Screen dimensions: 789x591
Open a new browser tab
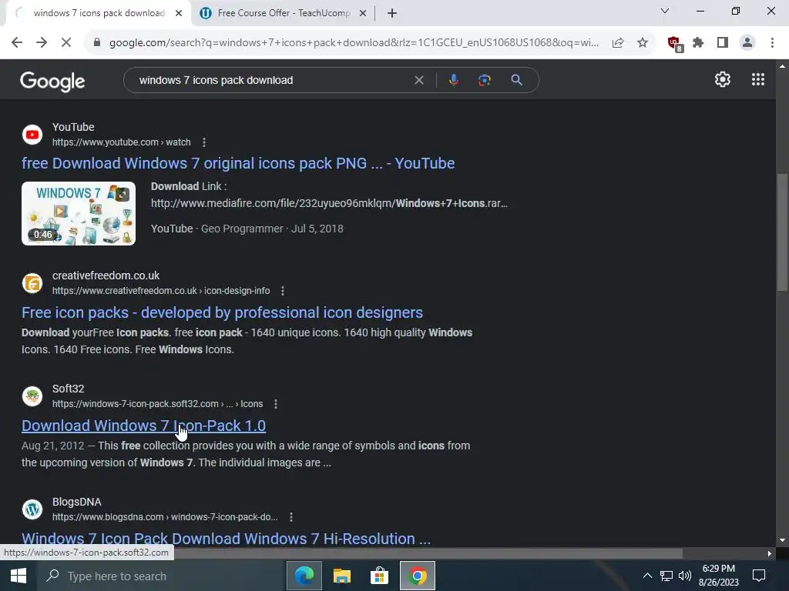392,14
